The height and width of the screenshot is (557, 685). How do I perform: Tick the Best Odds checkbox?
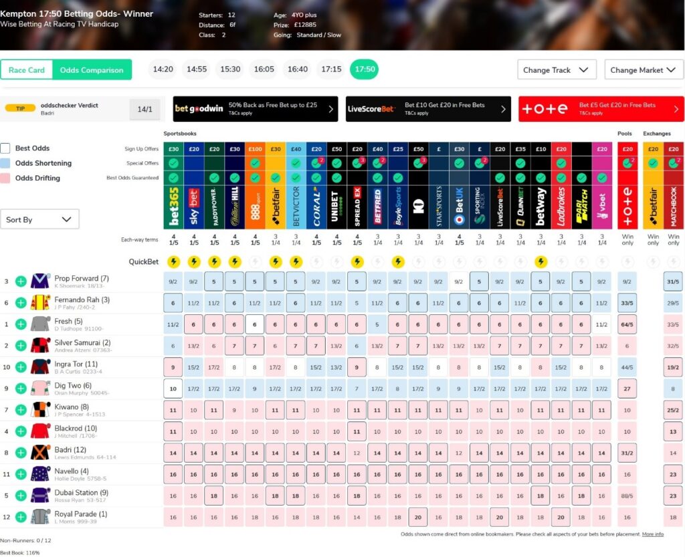(x=5, y=148)
